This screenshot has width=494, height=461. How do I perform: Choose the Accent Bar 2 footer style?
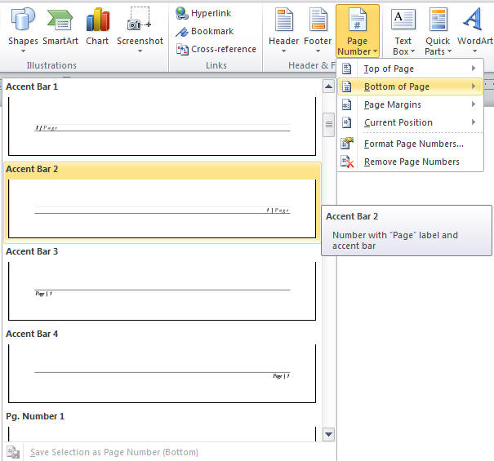point(162,208)
